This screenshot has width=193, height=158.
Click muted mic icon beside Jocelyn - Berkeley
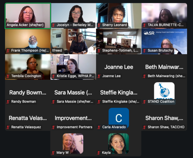pos(53,25)
